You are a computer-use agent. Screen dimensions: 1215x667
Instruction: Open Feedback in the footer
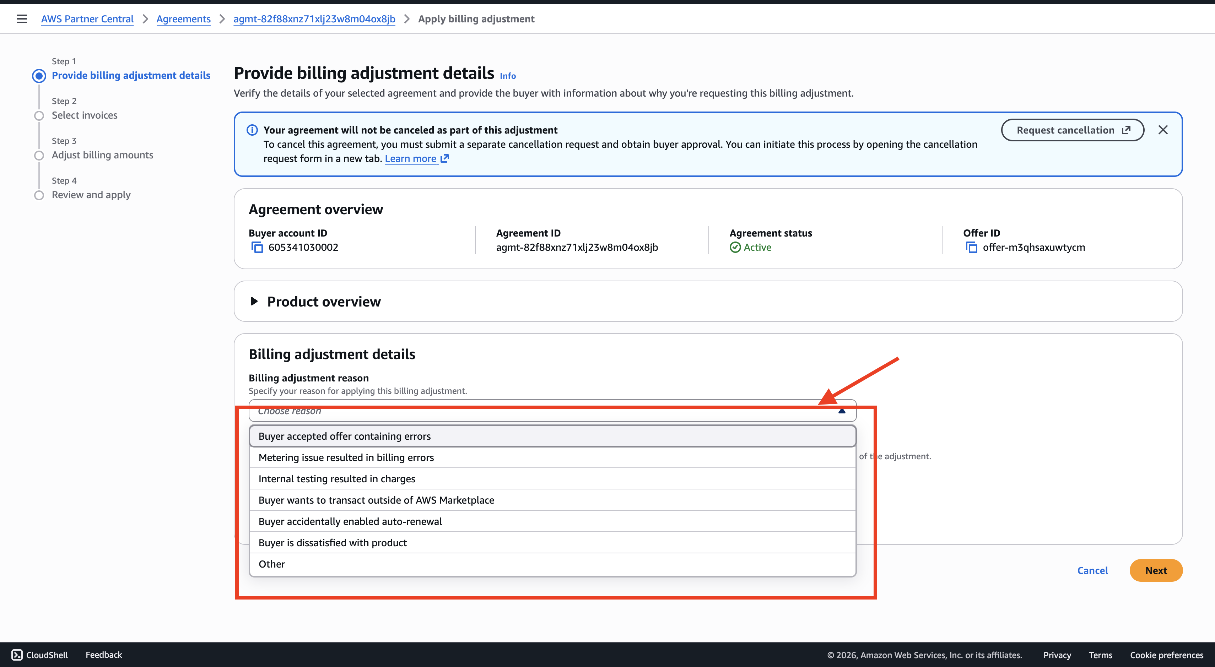tap(104, 655)
